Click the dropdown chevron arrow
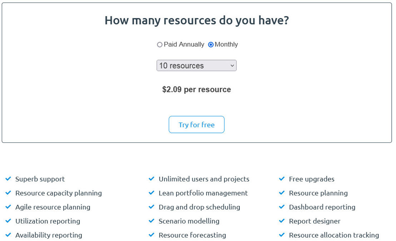This screenshot has width=396, height=241. coord(232,66)
